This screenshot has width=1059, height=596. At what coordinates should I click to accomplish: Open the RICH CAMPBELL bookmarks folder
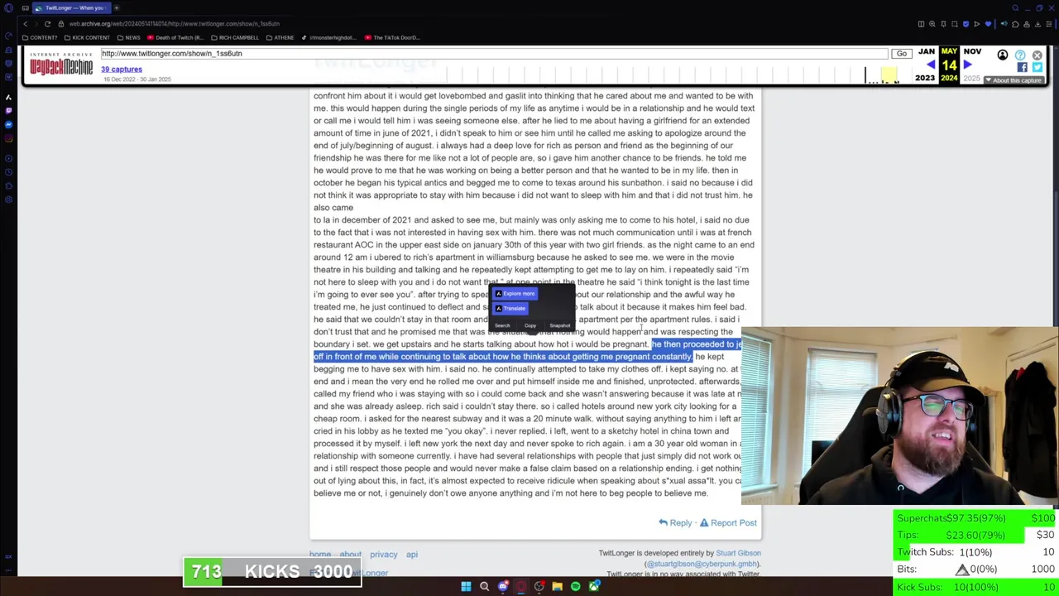click(x=234, y=37)
